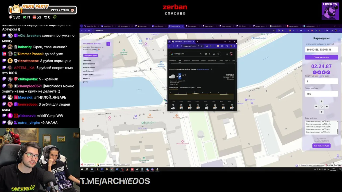Open three-dot options beside Изменить регион

pyautogui.click(x=211, y=69)
